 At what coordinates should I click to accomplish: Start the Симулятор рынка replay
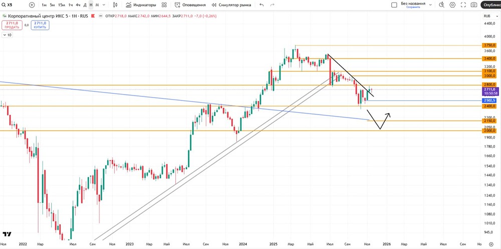click(230, 5)
